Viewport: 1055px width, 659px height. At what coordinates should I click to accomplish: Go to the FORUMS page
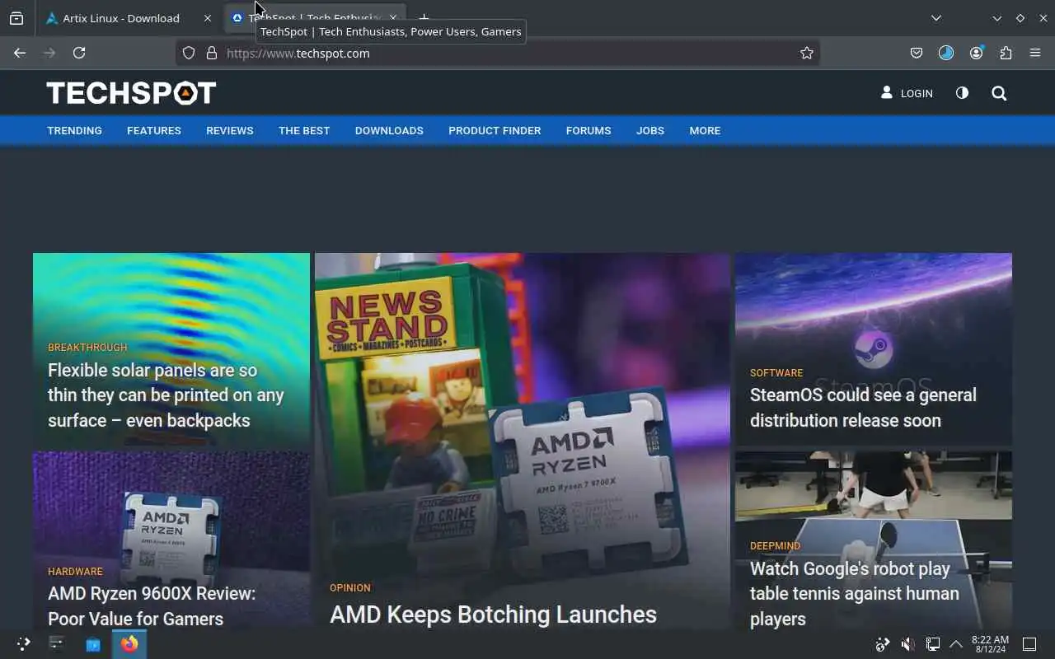588,130
